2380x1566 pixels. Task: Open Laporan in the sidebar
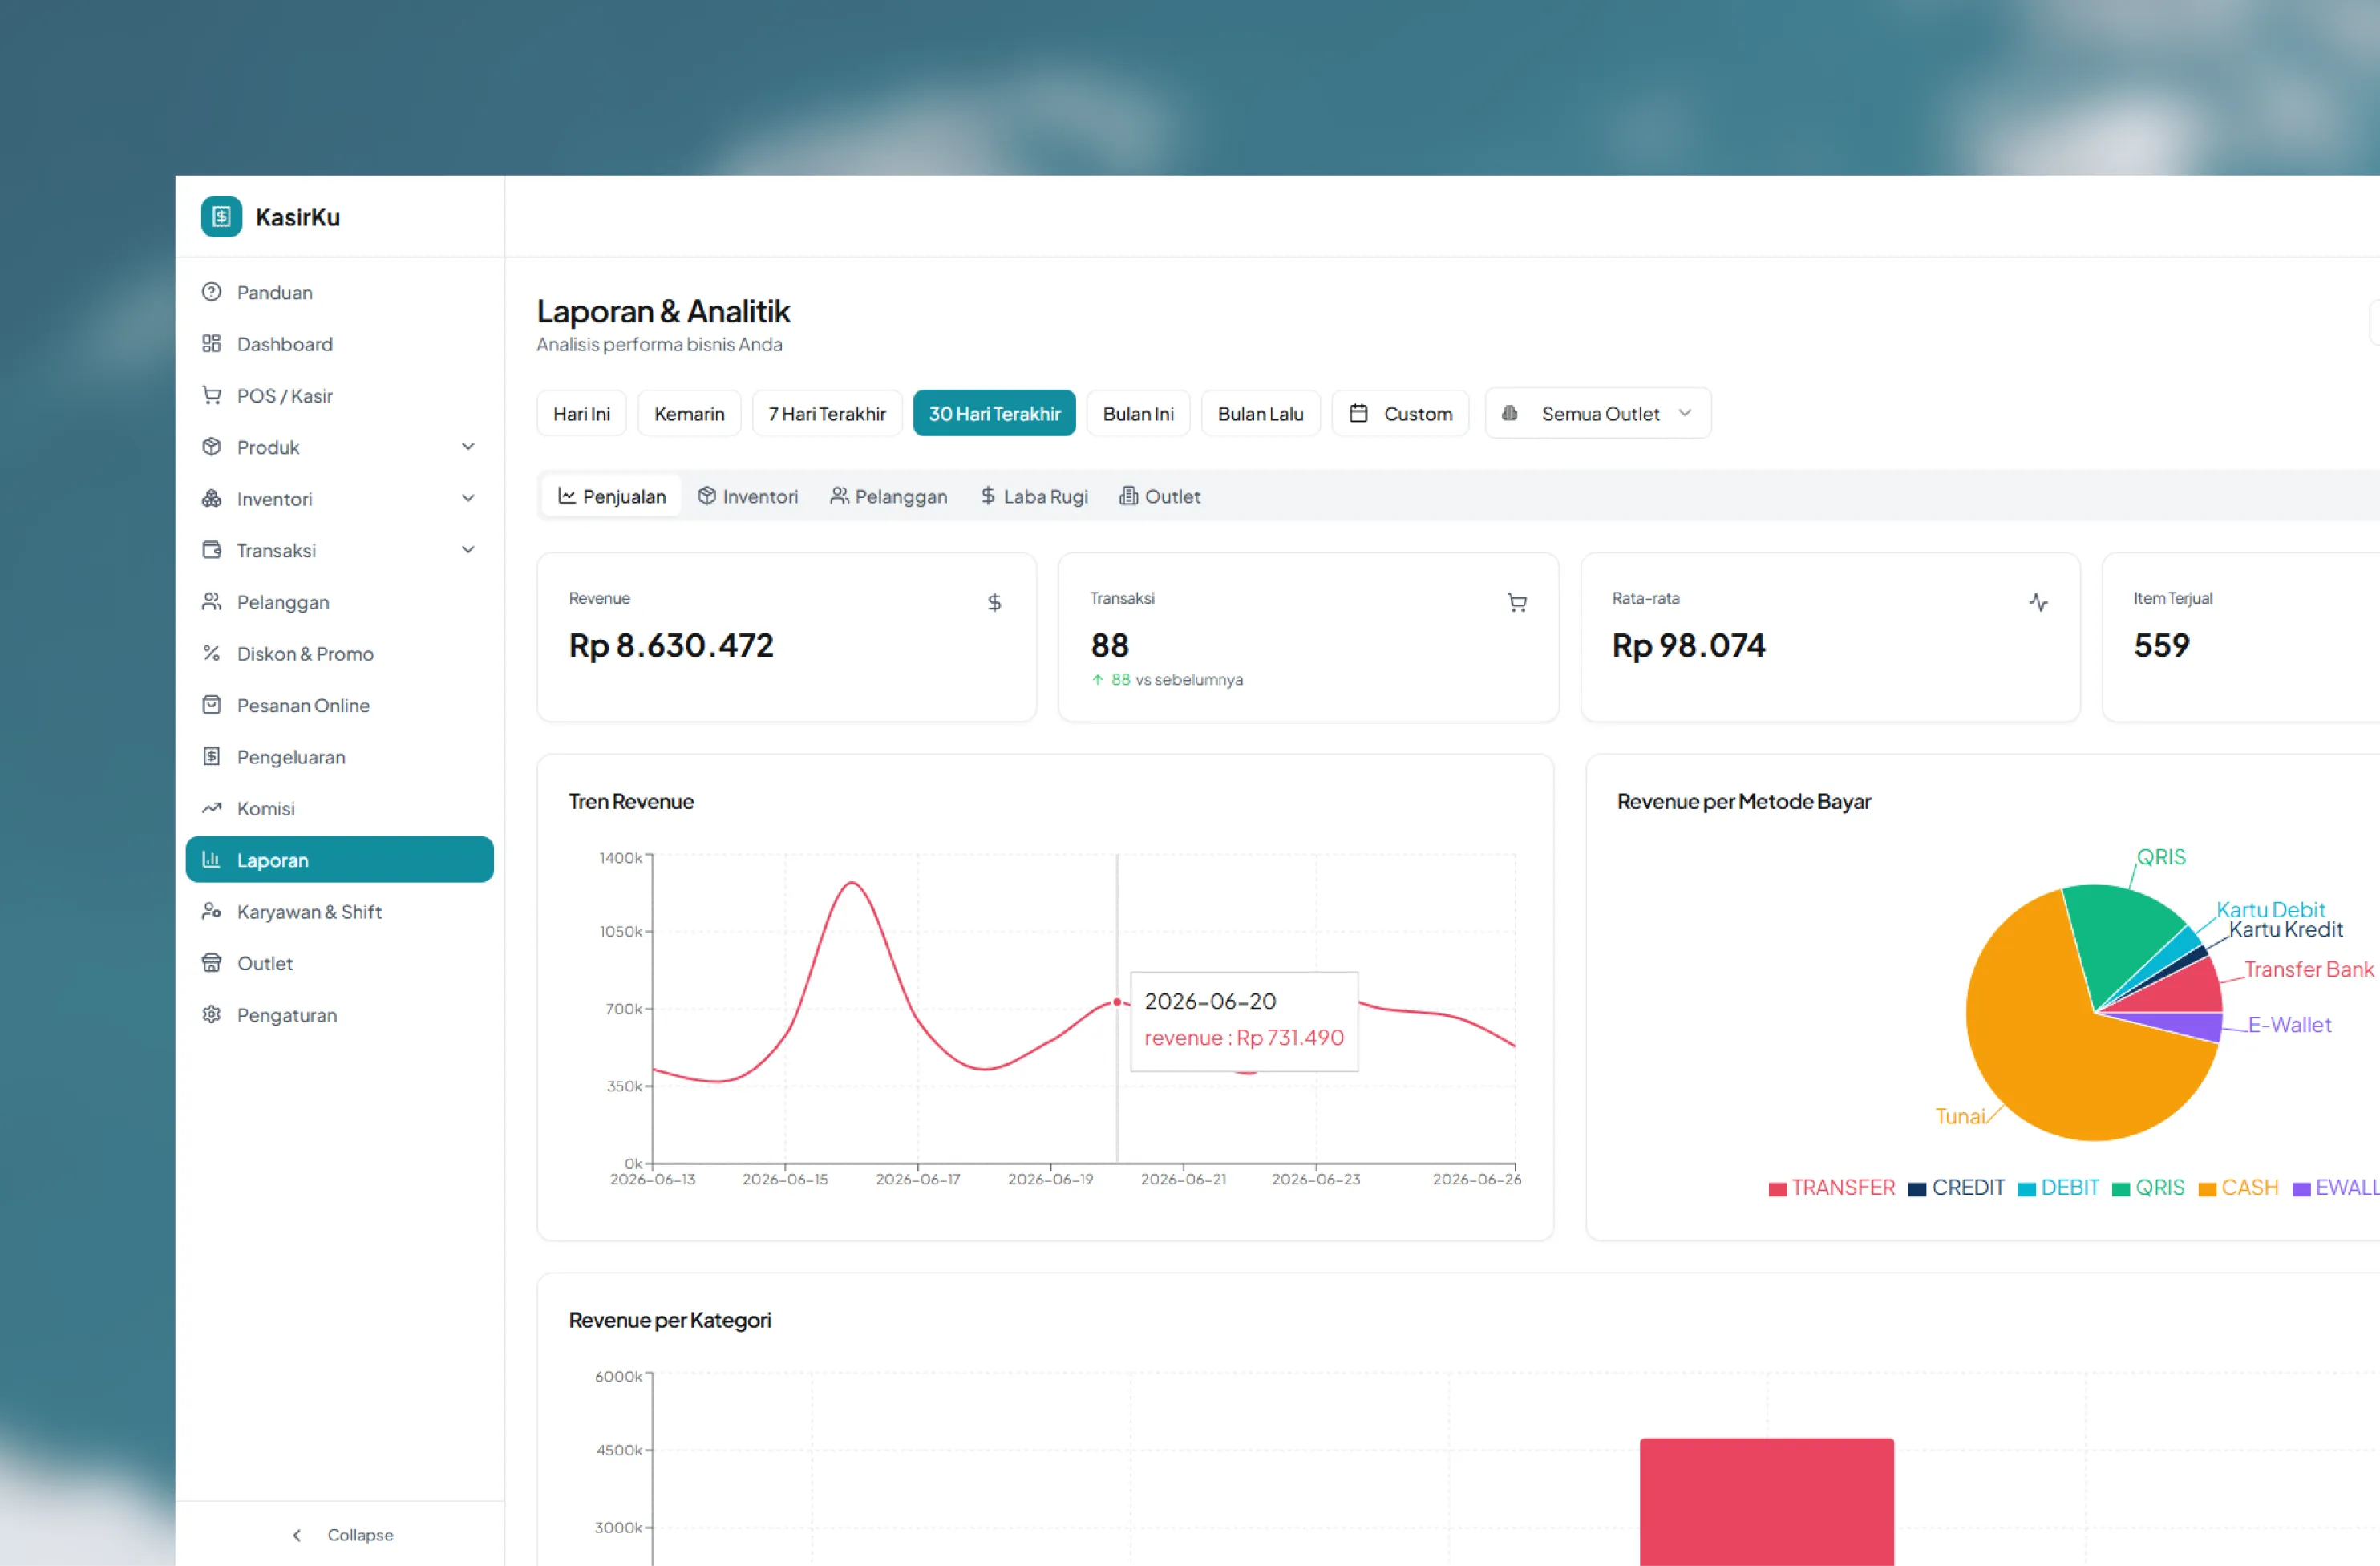[340, 859]
